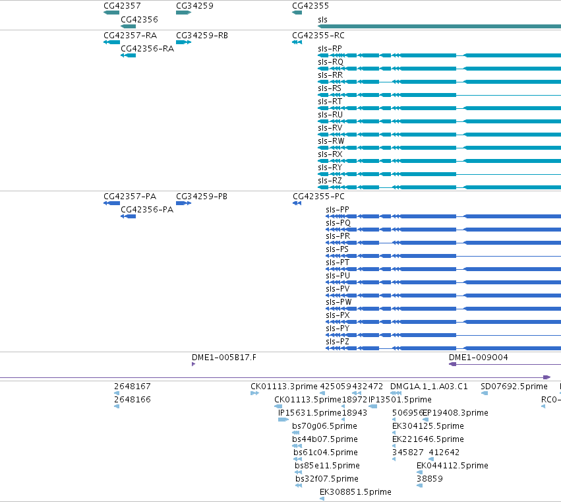Click the DME1-005B17.F clone label
Screen dimensions: 561x502
pyautogui.click(x=224, y=358)
